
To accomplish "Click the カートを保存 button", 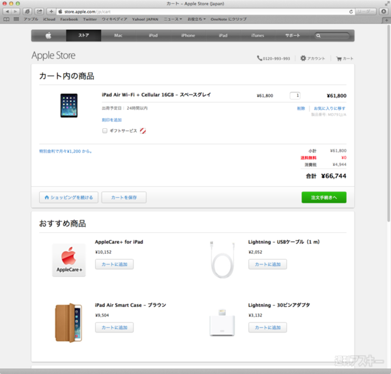I will pos(124,197).
